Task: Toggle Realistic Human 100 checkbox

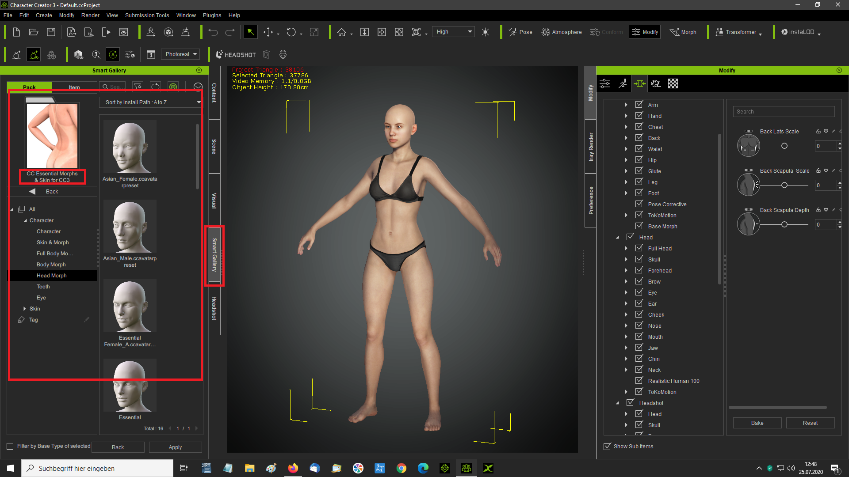Action: 639,381
